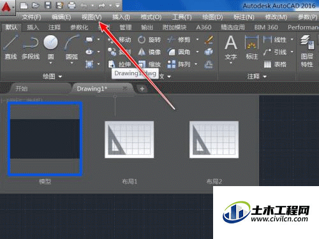Click the Save disk icon

[x=48, y=6]
